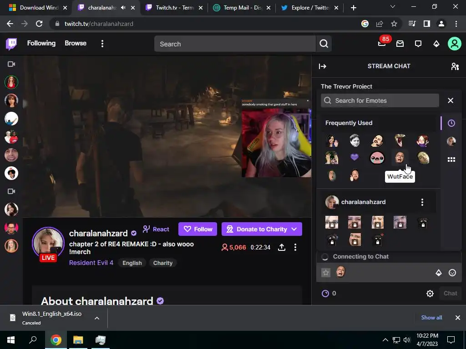The height and width of the screenshot is (349, 466).
Task: Open Prime loot notifications with badge 85
Action: pyautogui.click(x=382, y=44)
